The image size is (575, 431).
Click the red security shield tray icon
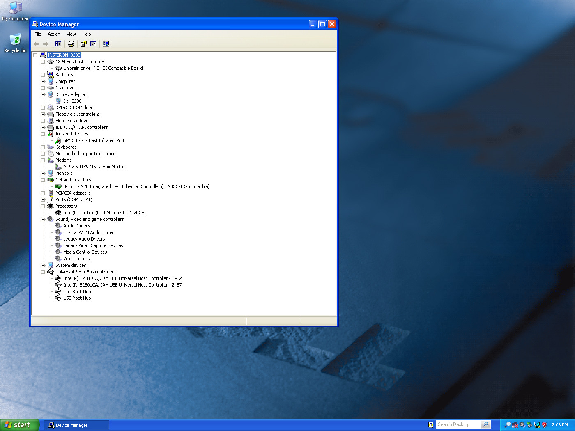click(545, 425)
